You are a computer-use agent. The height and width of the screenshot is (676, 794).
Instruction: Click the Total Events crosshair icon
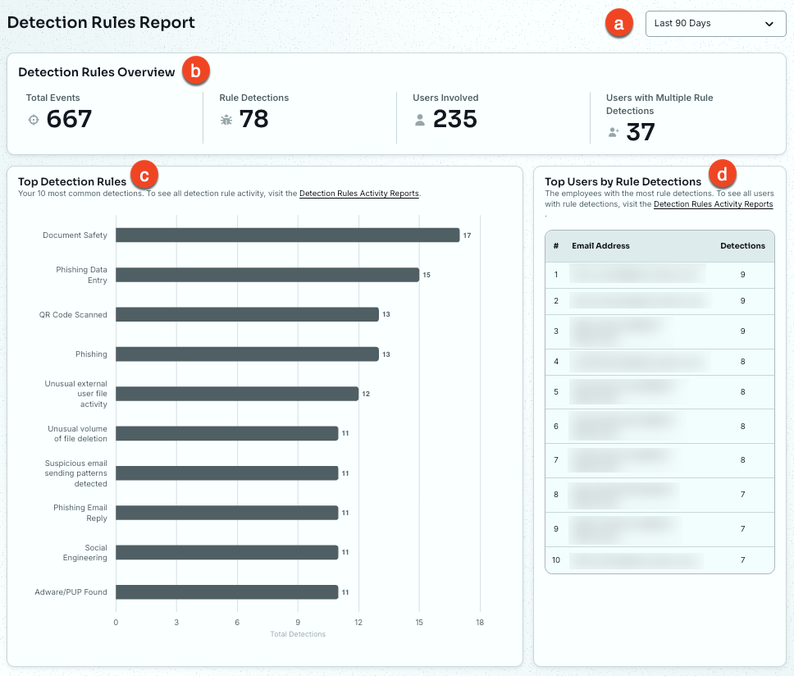[34, 120]
